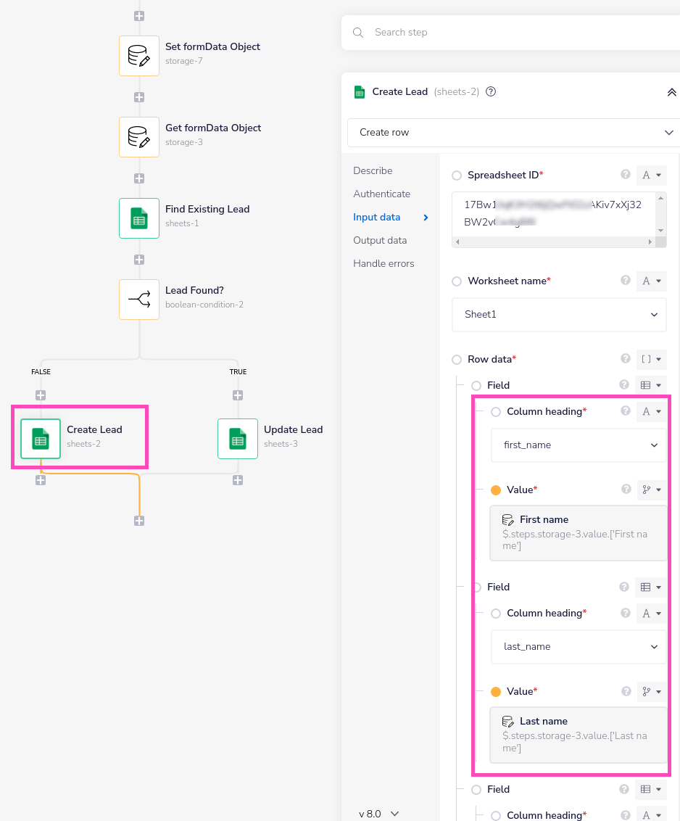This screenshot has width=680, height=821.
Task: Select the Update Lead sheets step icon
Action: (x=237, y=439)
